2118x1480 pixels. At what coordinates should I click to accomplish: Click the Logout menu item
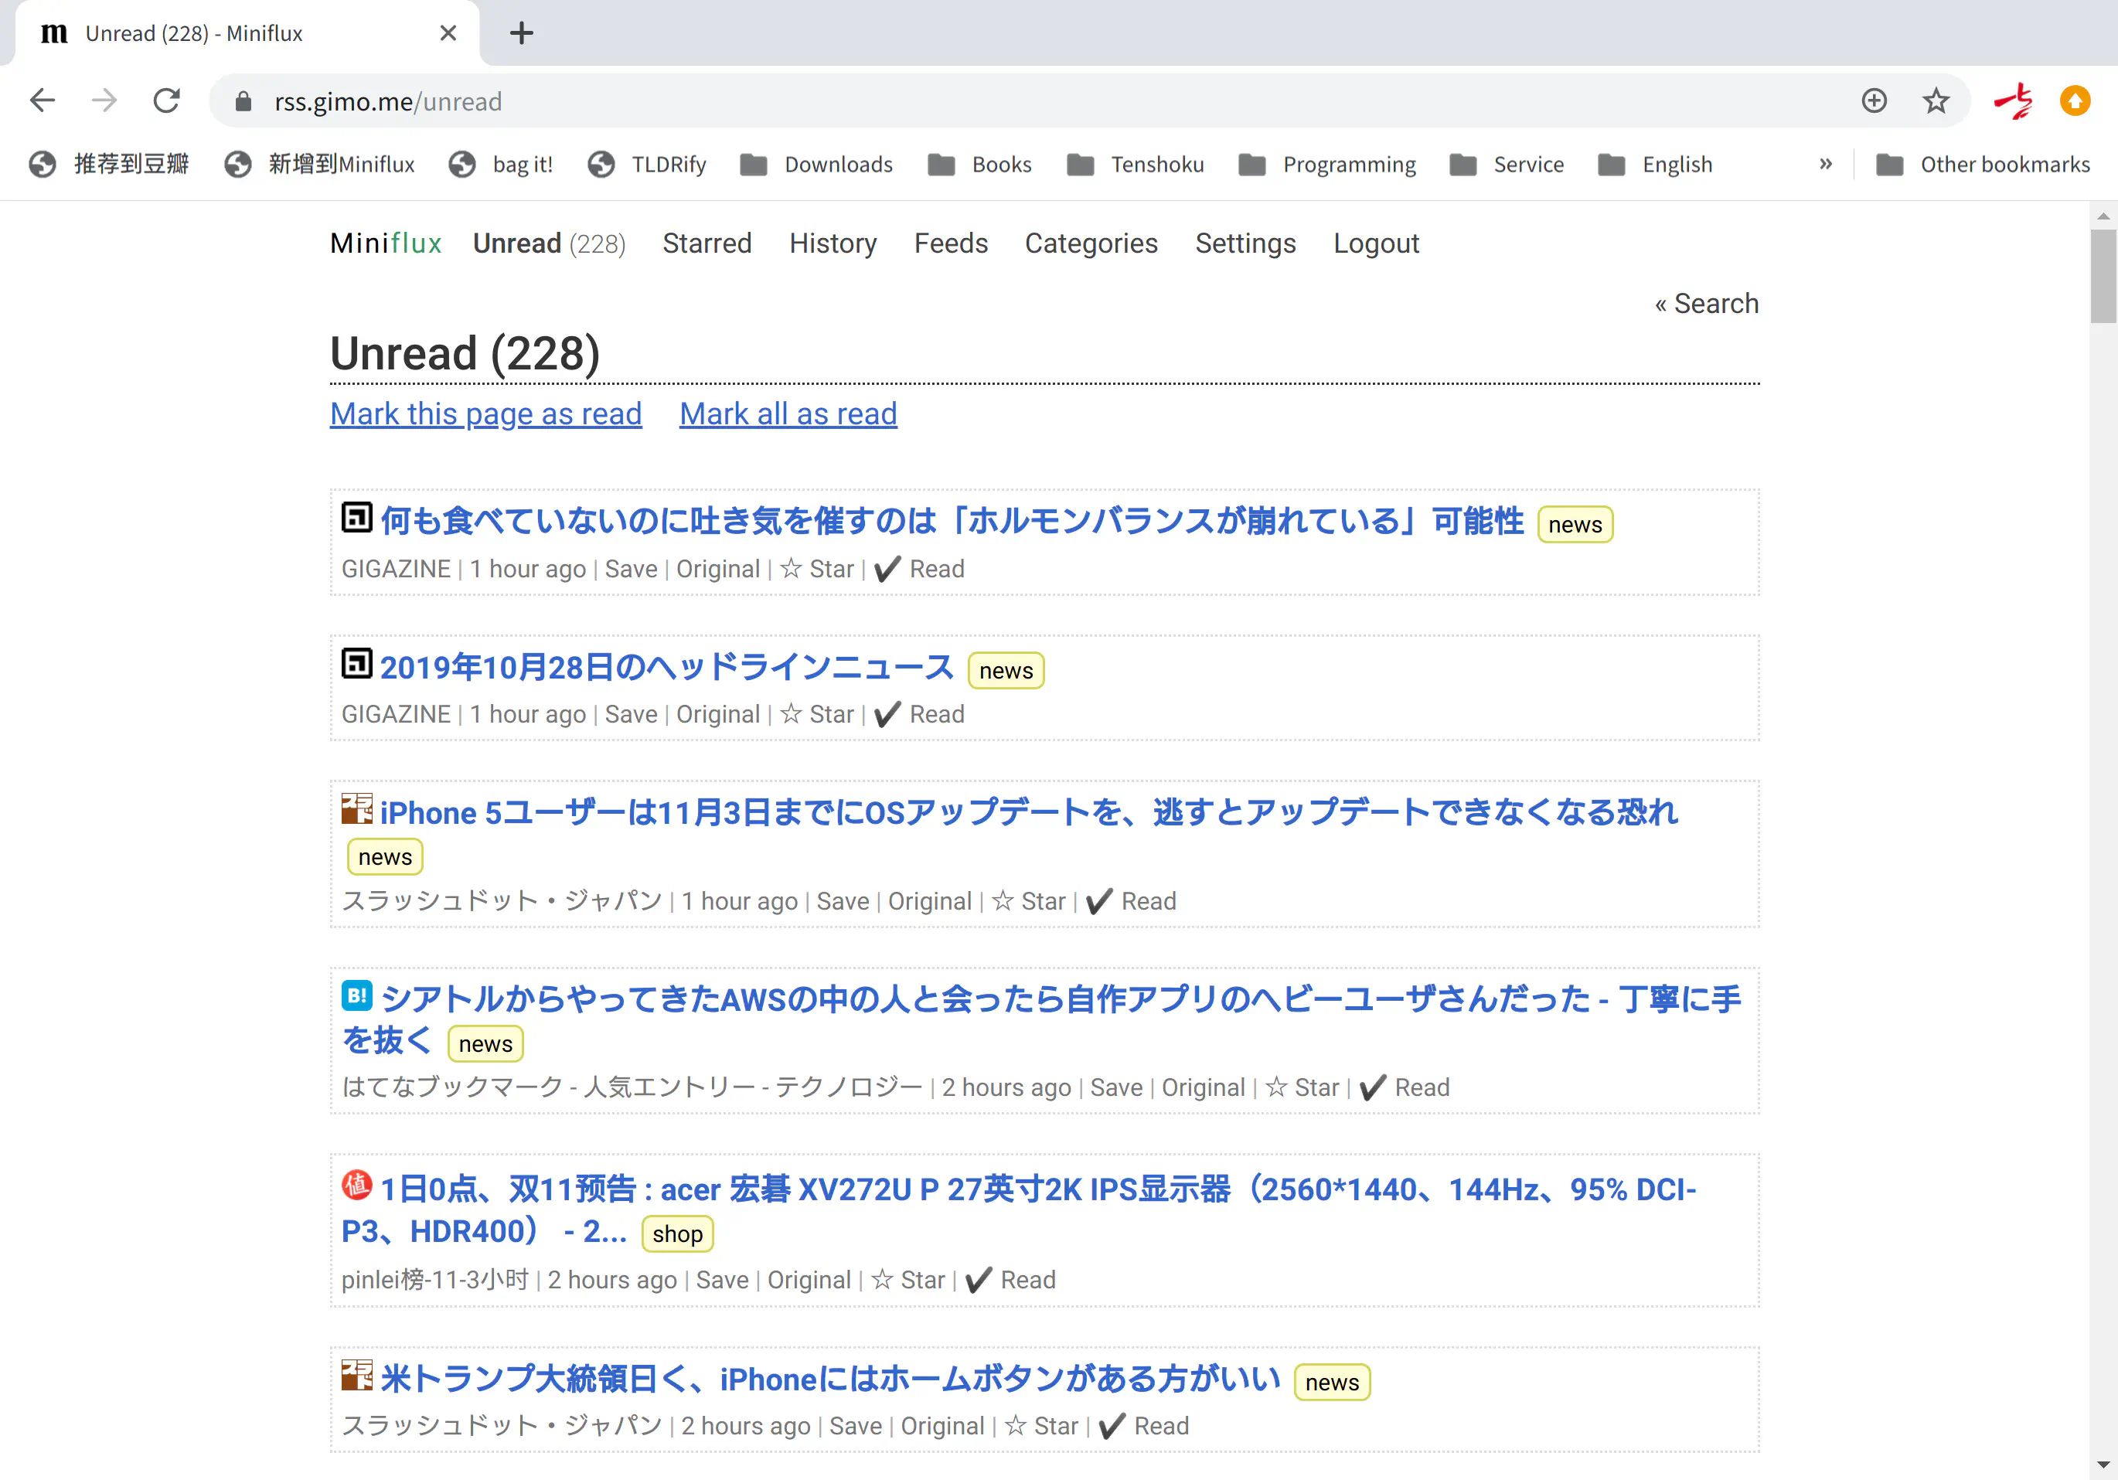[1377, 243]
